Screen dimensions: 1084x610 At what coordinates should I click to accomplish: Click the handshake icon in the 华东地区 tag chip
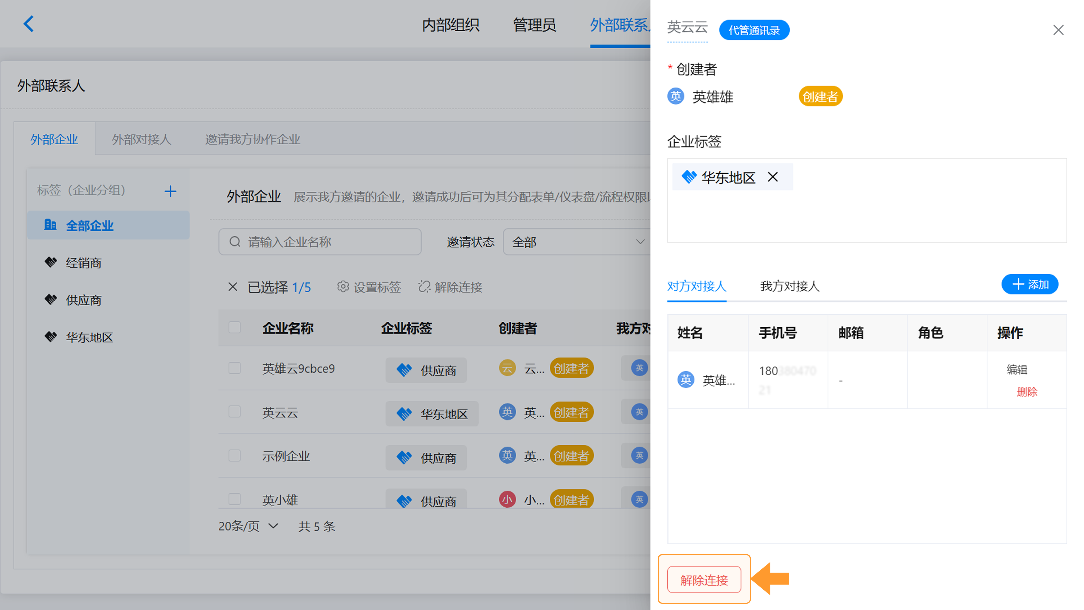click(689, 177)
